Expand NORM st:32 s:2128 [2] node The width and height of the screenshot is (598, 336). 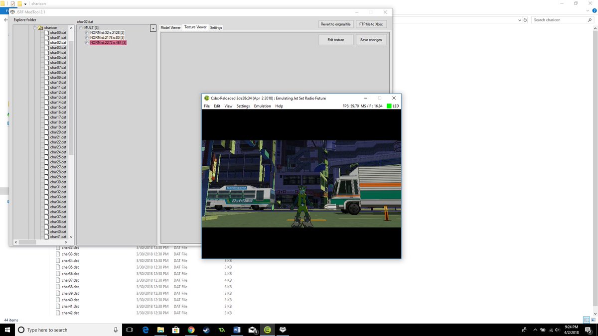pyautogui.click(x=87, y=33)
